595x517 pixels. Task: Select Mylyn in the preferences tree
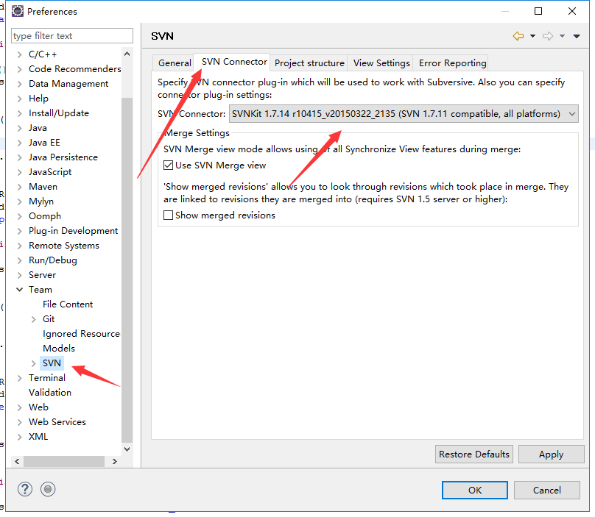(x=41, y=202)
